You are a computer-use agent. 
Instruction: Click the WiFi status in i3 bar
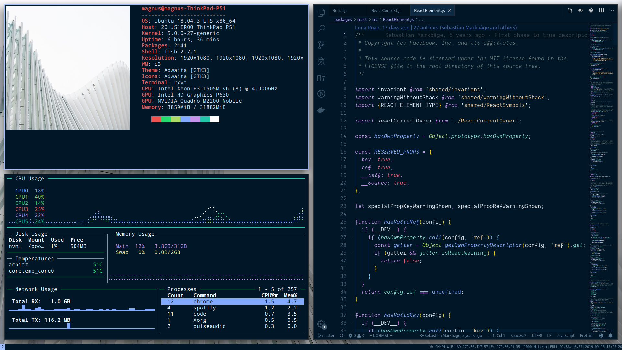point(458,347)
